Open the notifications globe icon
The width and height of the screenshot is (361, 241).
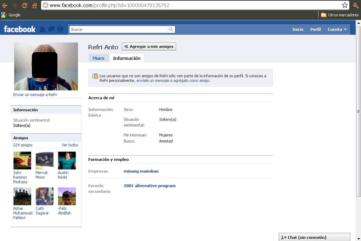click(60, 29)
